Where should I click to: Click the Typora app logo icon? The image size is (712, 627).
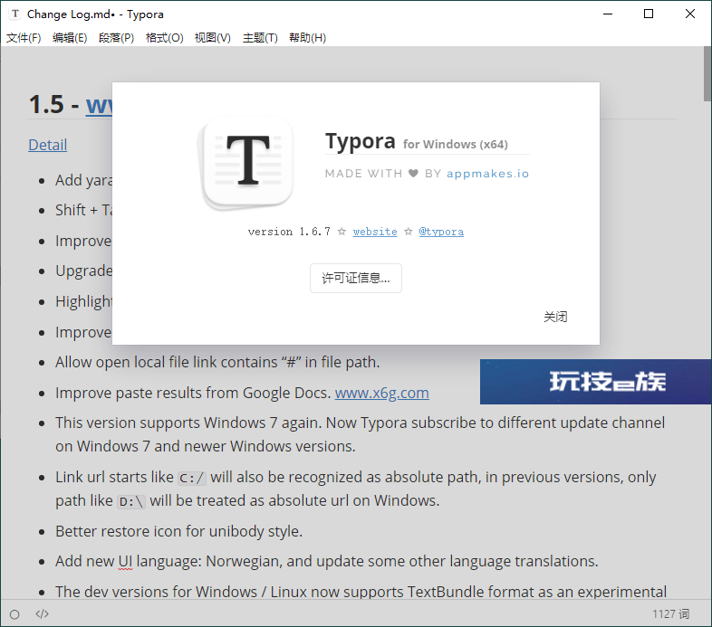pos(246,163)
